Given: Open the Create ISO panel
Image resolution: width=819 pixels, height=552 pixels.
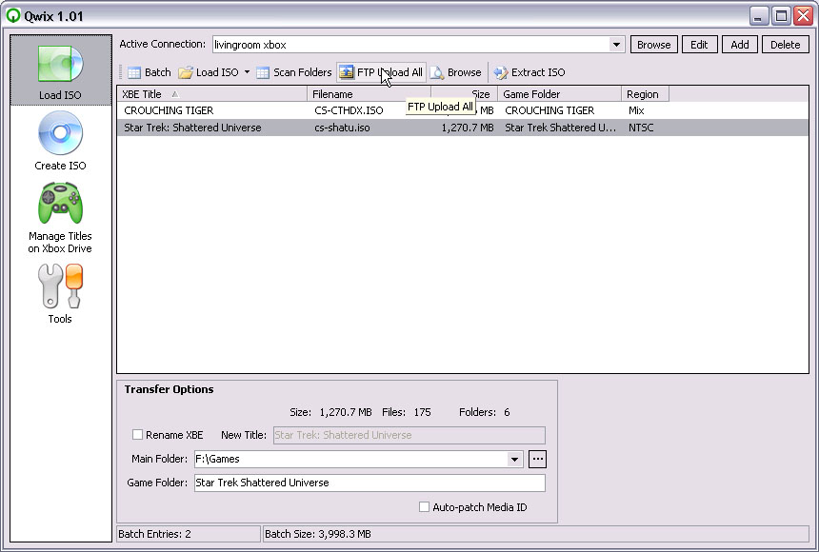Looking at the screenshot, I should coord(60,140).
